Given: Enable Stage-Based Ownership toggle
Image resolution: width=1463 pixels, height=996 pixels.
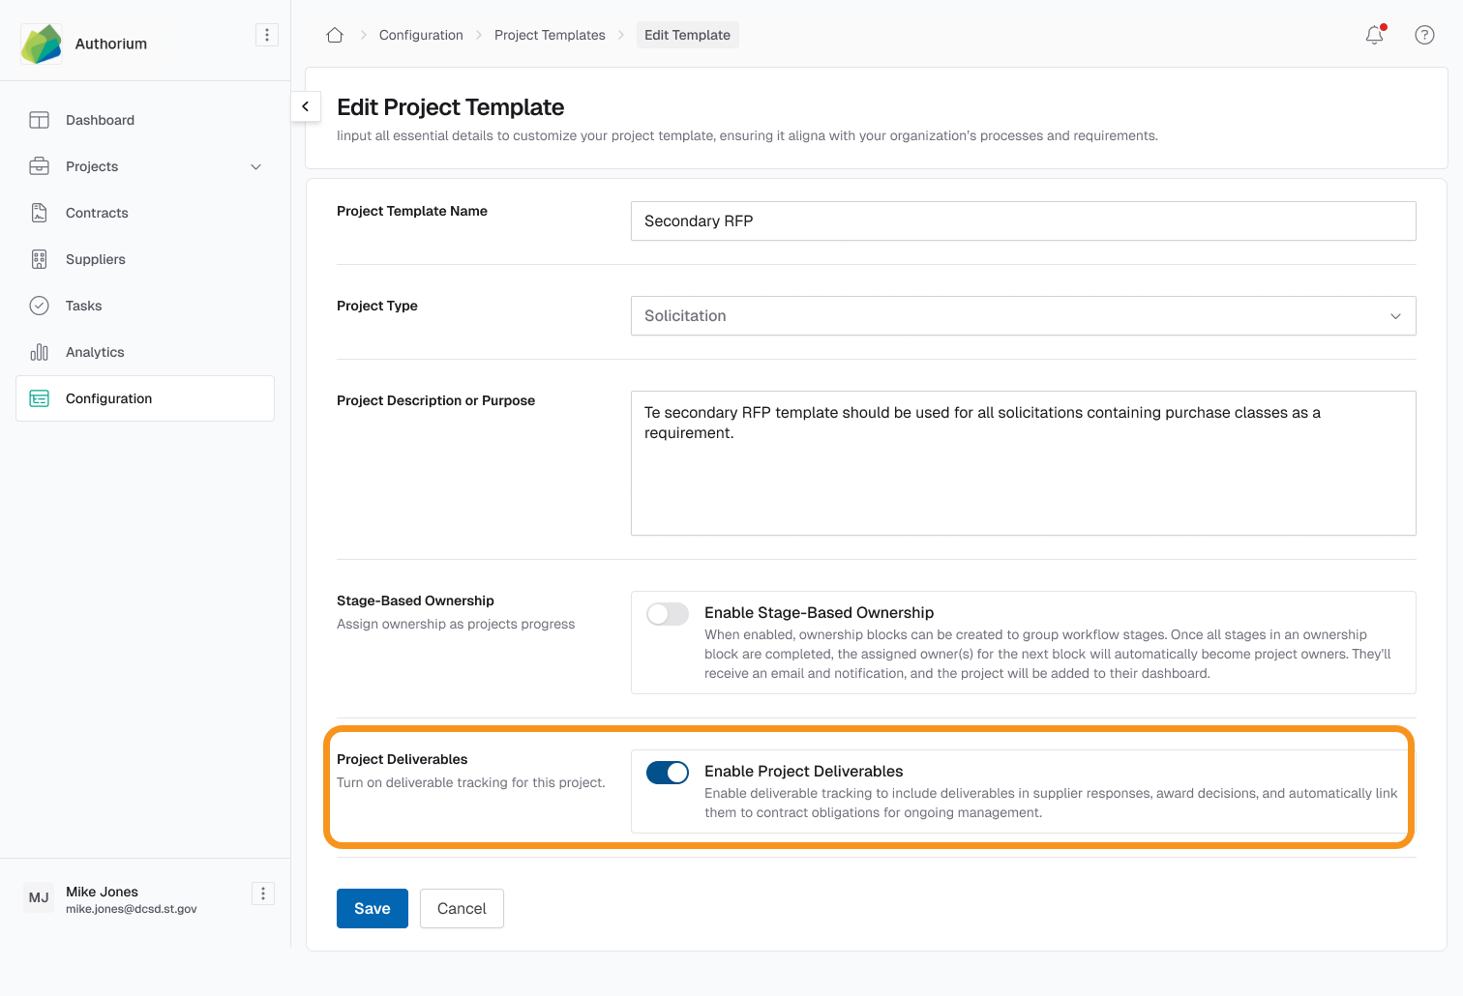Looking at the screenshot, I should [x=667, y=613].
